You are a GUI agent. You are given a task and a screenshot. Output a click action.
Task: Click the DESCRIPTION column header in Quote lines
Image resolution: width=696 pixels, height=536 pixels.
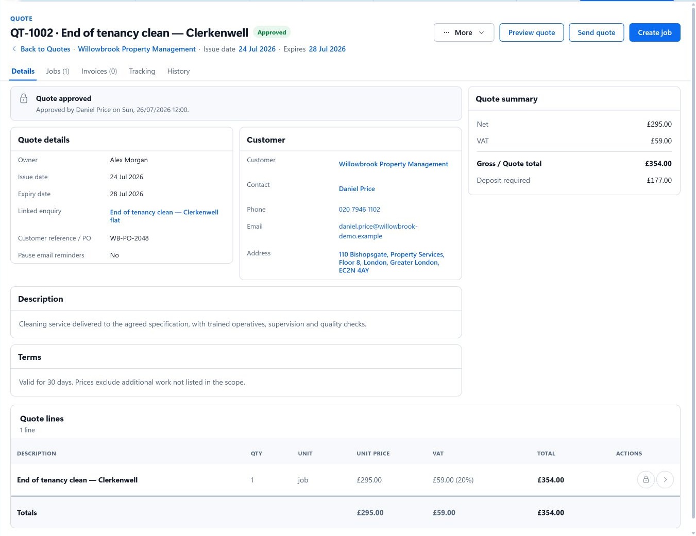(x=37, y=454)
